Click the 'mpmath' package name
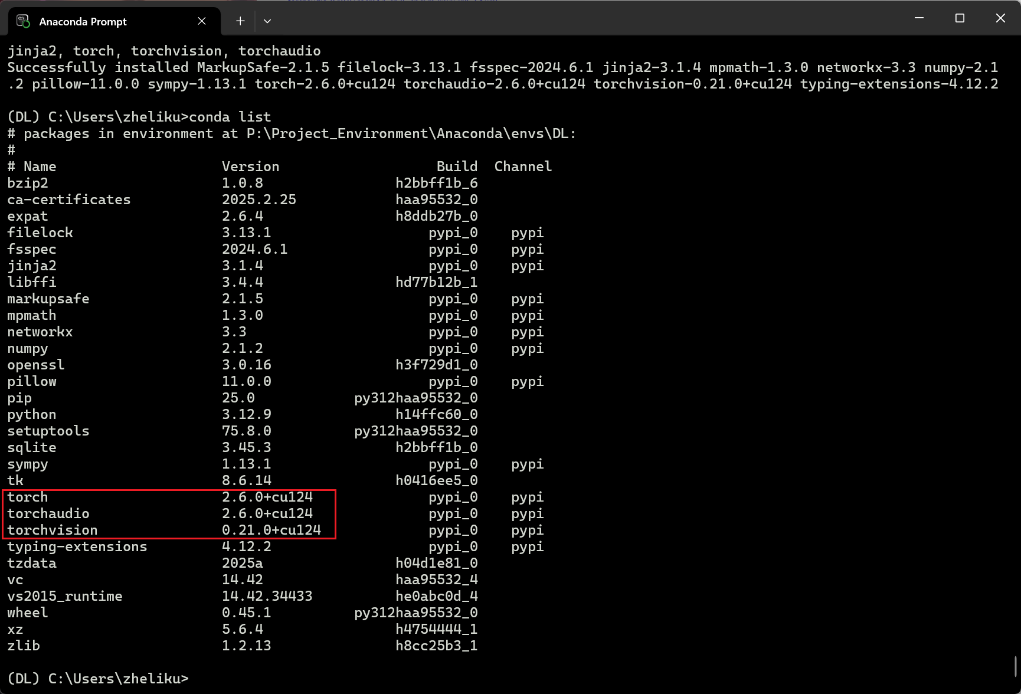This screenshot has height=694, width=1021. coord(32,316)
